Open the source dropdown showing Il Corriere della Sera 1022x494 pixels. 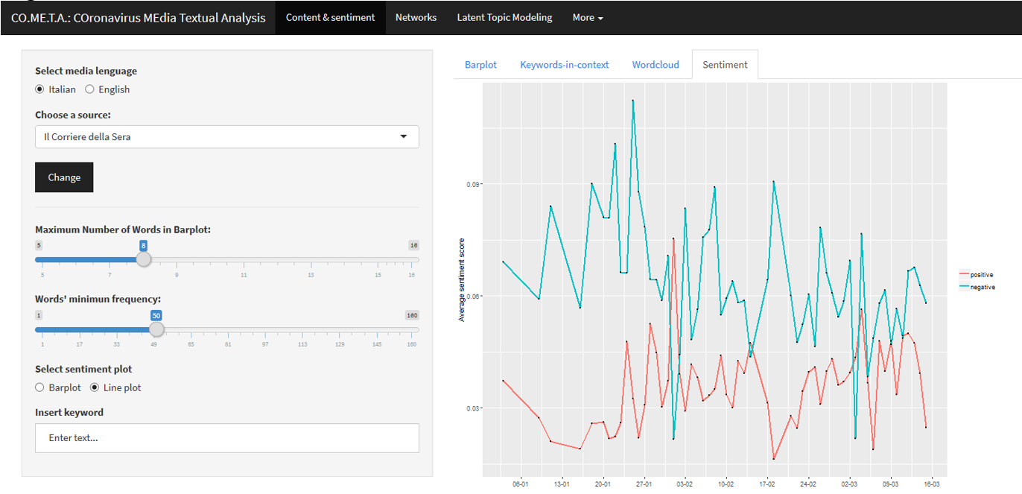click(x=227, y=137)
